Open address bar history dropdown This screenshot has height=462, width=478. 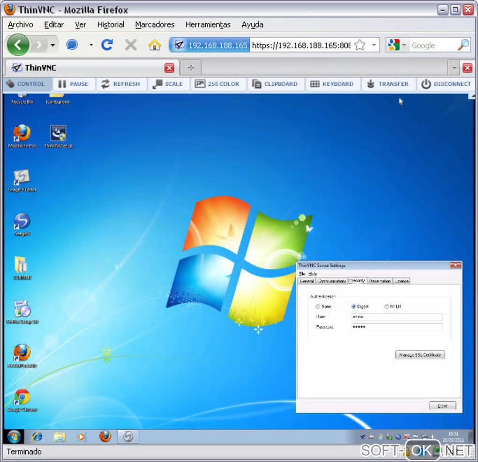(374, 45)
